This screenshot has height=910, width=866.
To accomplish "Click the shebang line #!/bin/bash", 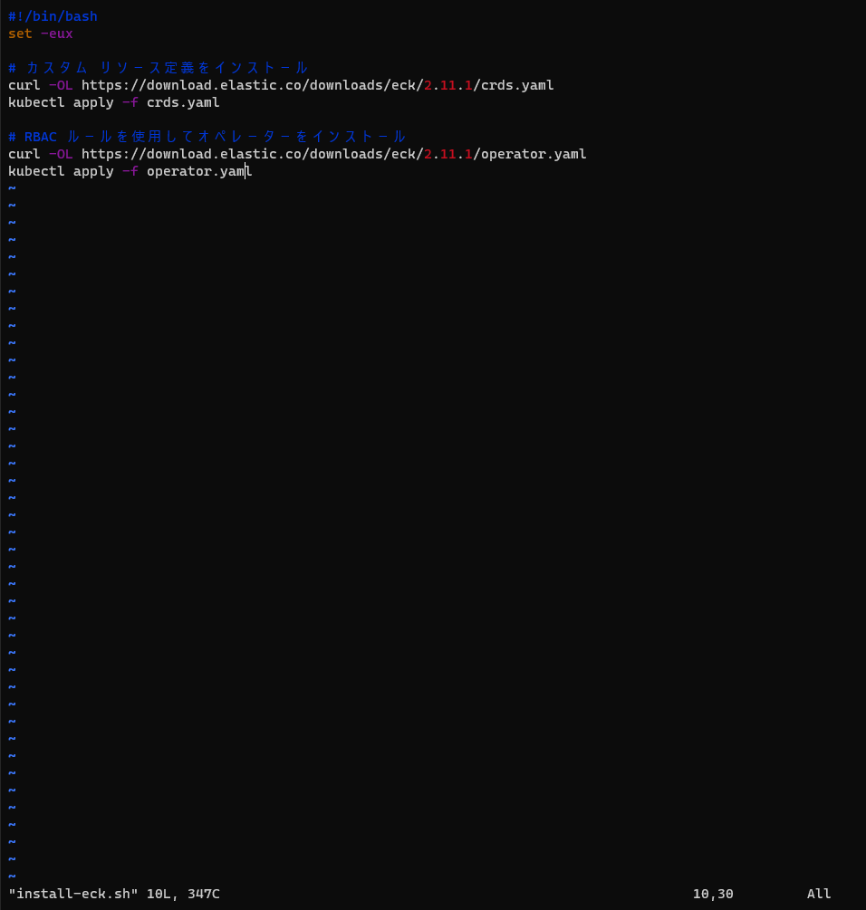I will pos(52,15).
